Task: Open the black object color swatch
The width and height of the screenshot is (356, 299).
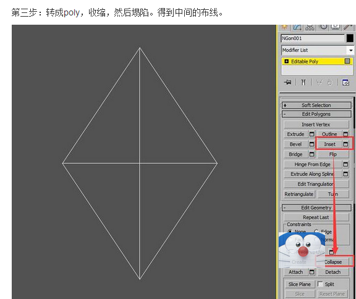Action: tap(350, 38)
